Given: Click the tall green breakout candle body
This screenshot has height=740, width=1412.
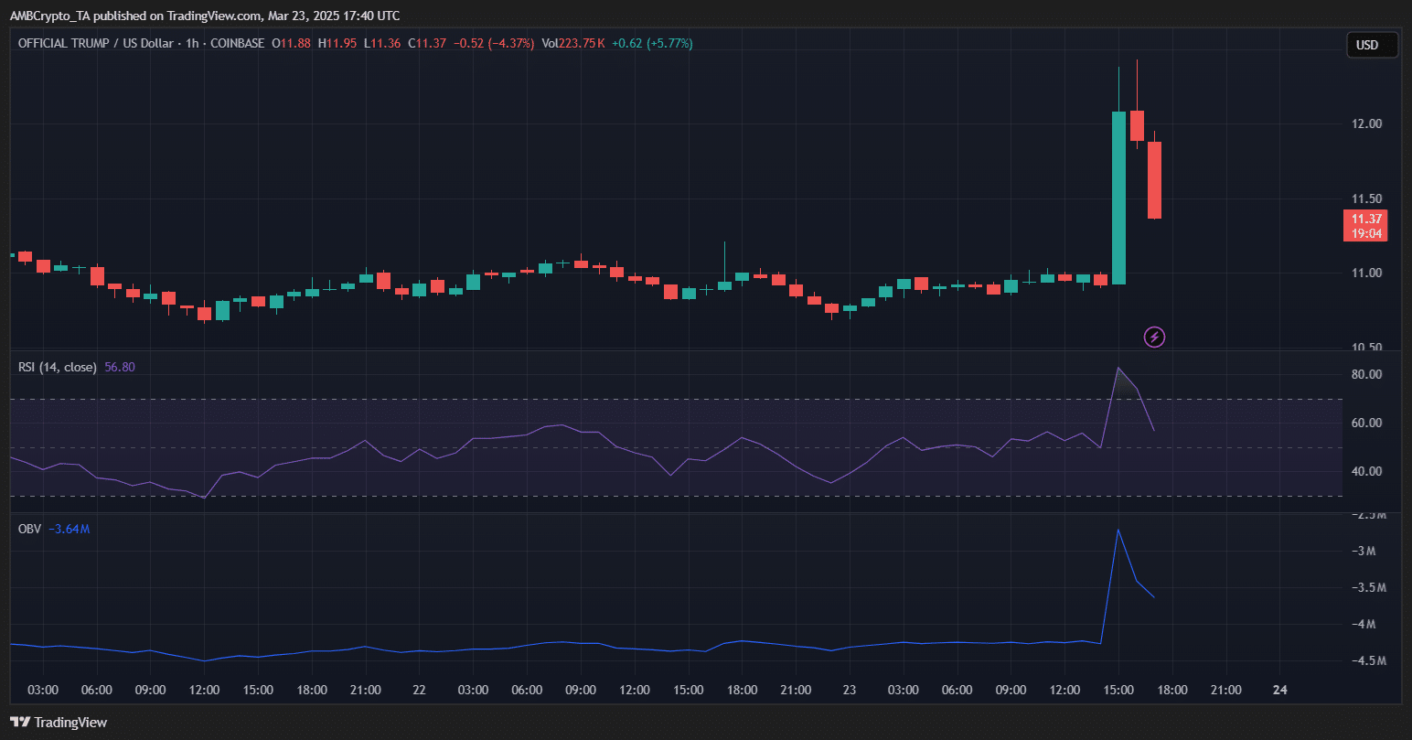Looking at the screenshot, I should tap(1118, 198).
